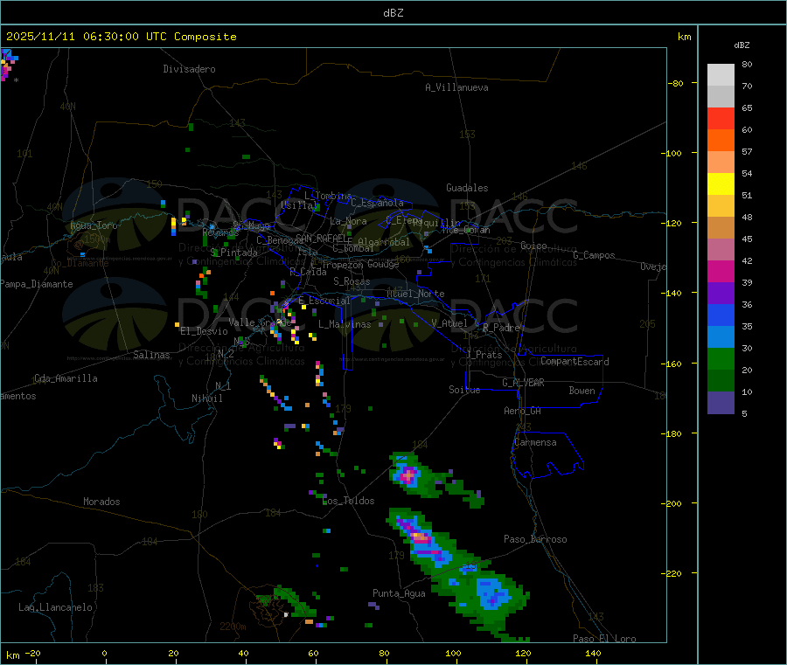Select the red 65 dBZ legend swatch

721,118
